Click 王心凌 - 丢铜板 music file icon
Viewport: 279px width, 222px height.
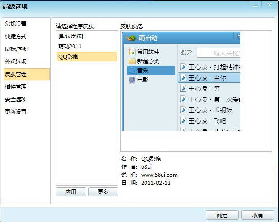pos(183,110)
